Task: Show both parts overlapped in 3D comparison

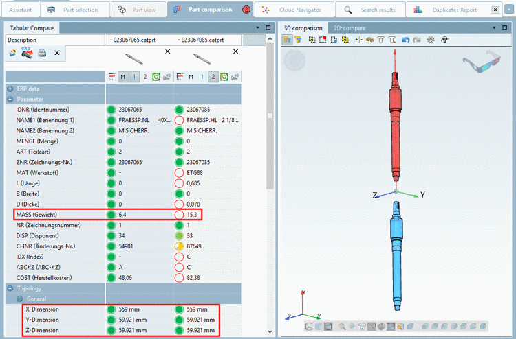Action: (312, 40)
